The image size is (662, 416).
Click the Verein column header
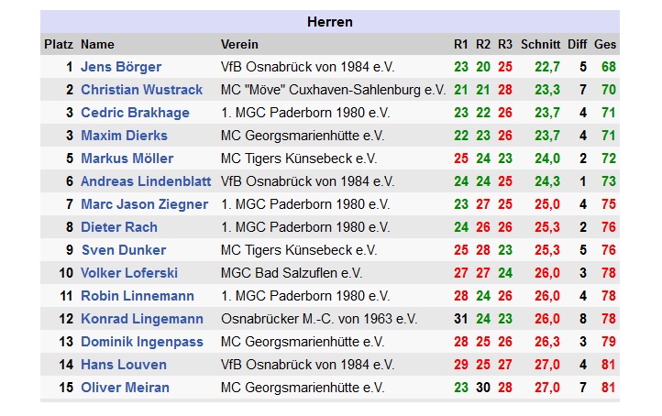(239, 44)
